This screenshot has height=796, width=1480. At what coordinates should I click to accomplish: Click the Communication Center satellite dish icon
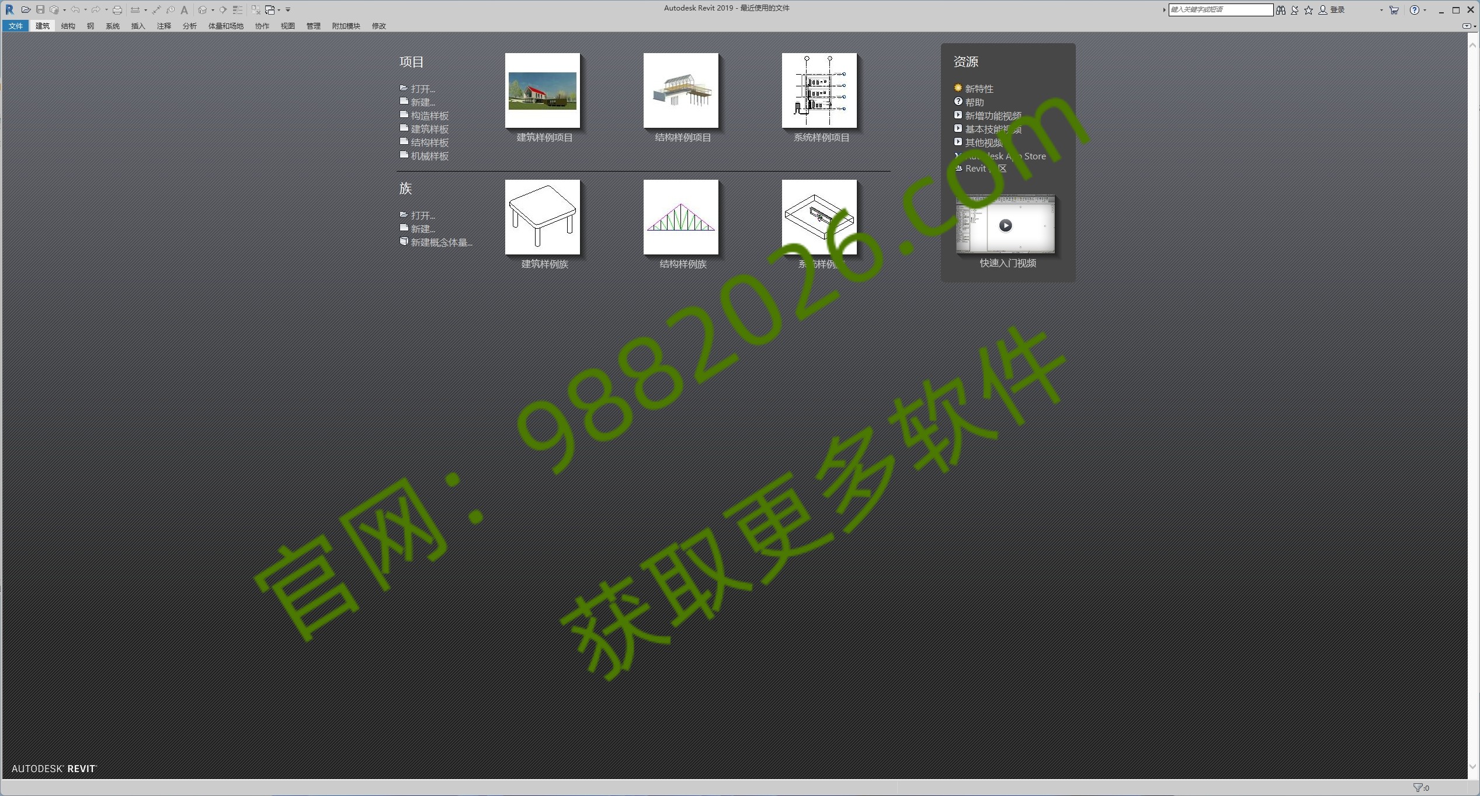click(1294, 10)
